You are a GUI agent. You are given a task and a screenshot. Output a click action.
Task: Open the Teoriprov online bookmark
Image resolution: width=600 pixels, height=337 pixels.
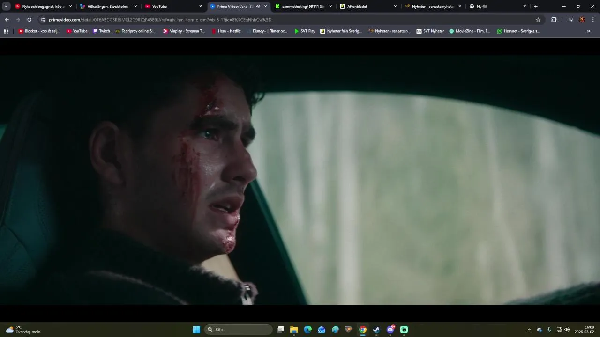tap(135, 31)
